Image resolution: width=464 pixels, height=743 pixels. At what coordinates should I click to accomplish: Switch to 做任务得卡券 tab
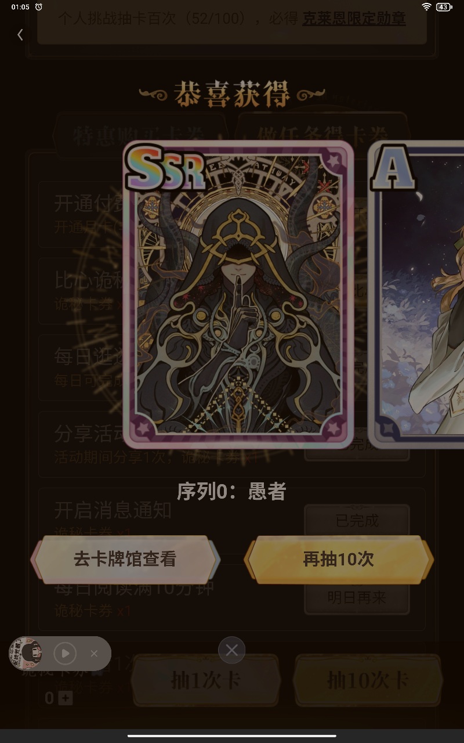[x=324, y=135]
